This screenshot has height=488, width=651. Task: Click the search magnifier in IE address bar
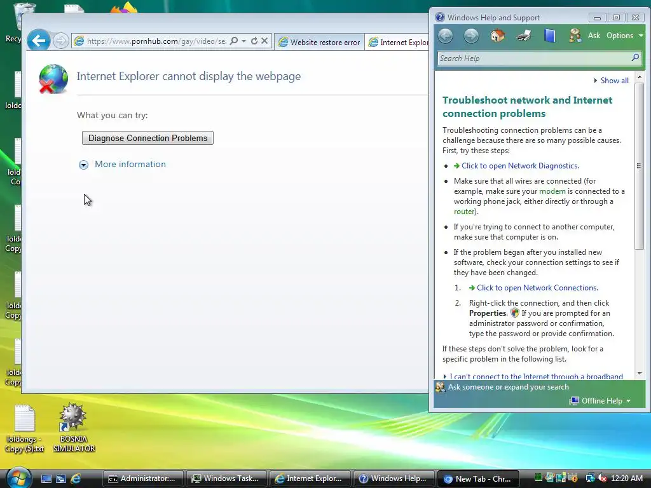click(x=234, y=41)
